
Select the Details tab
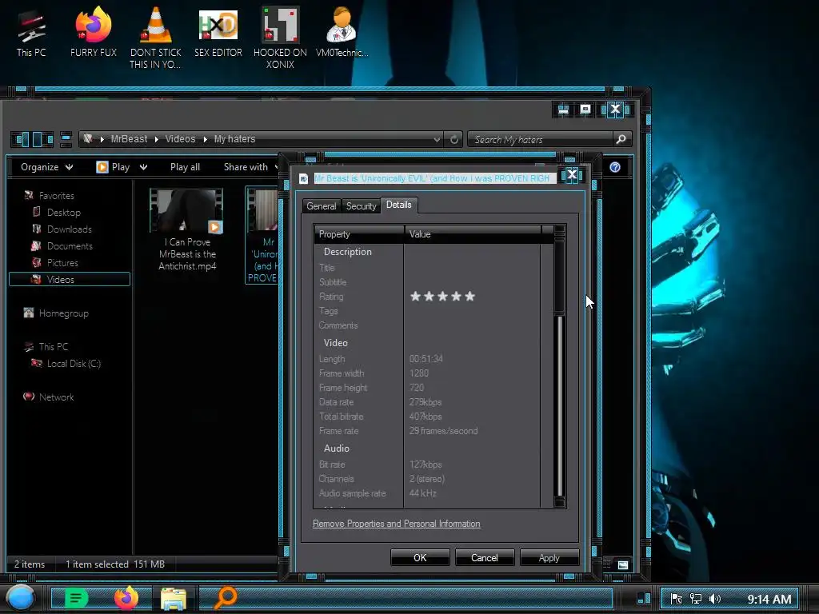pyautogui.click(x=398, y=205)
